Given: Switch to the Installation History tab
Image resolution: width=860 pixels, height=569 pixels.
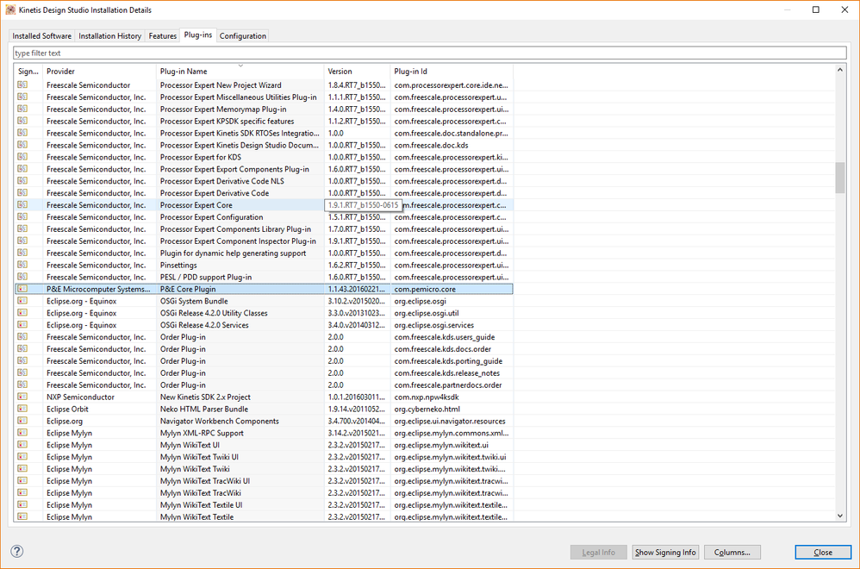Looking at the screenshot, I should tap(109, 35).
